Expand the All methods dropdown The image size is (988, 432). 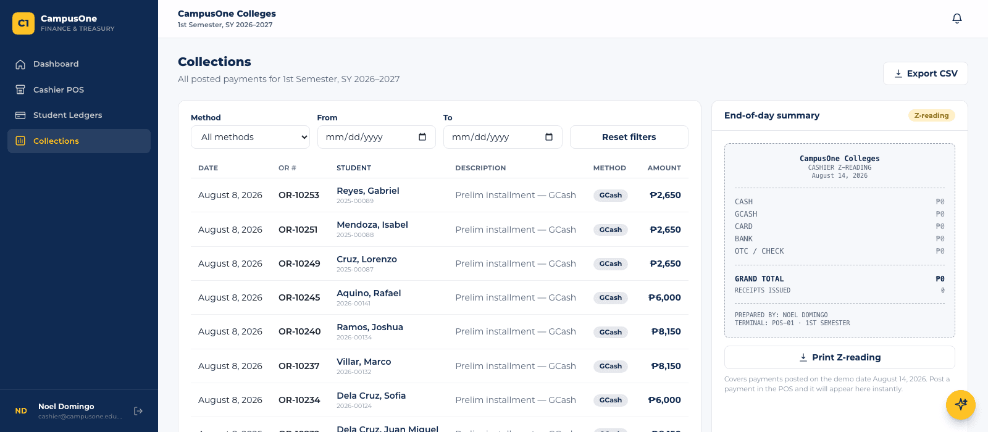[x=250, y=137]
